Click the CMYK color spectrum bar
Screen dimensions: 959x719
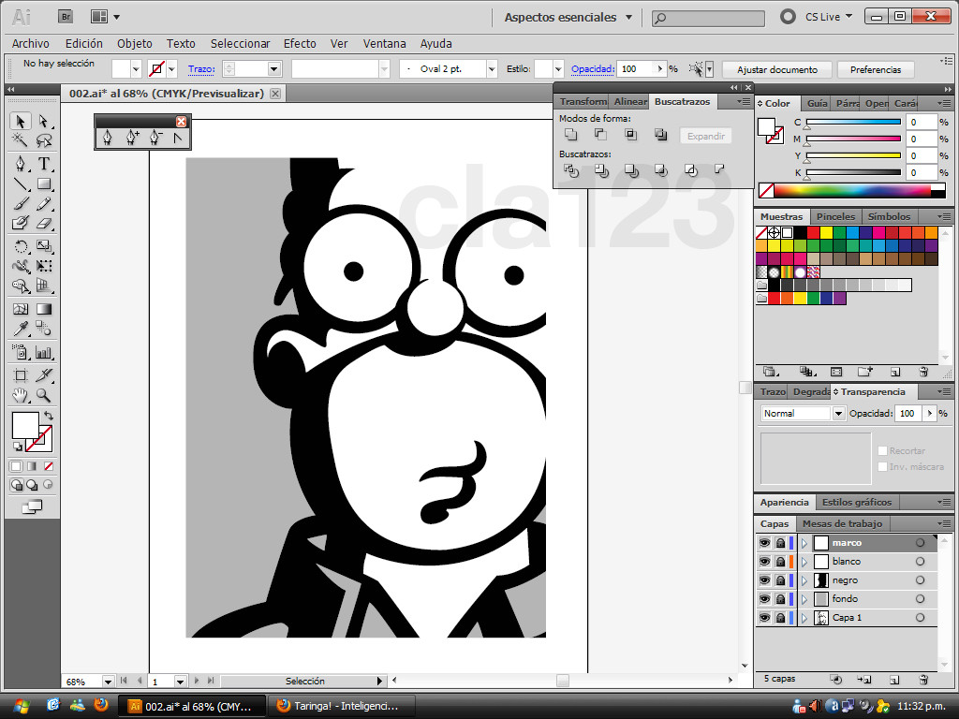(x=852, y=190)
